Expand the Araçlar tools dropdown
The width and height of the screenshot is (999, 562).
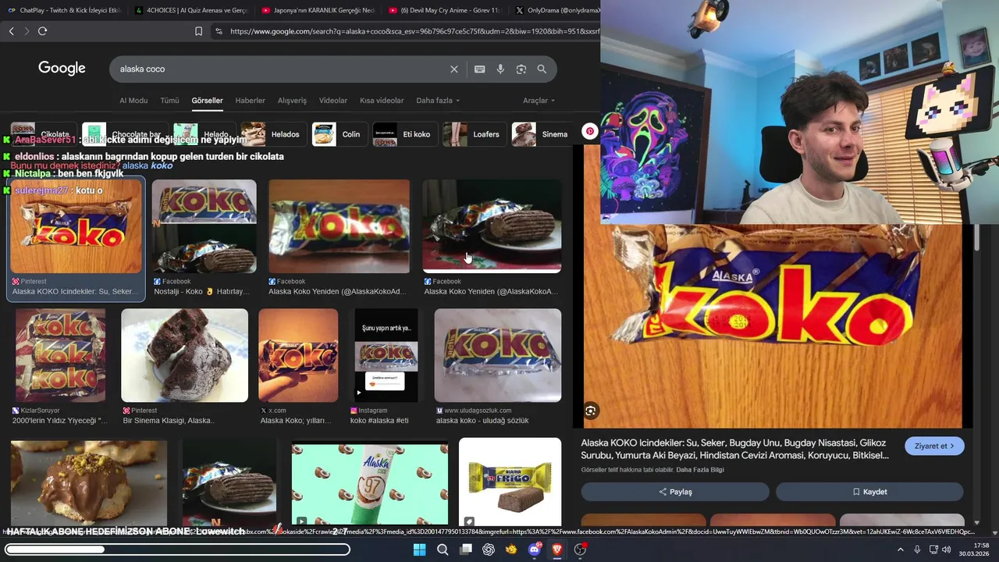pos(539,101)
